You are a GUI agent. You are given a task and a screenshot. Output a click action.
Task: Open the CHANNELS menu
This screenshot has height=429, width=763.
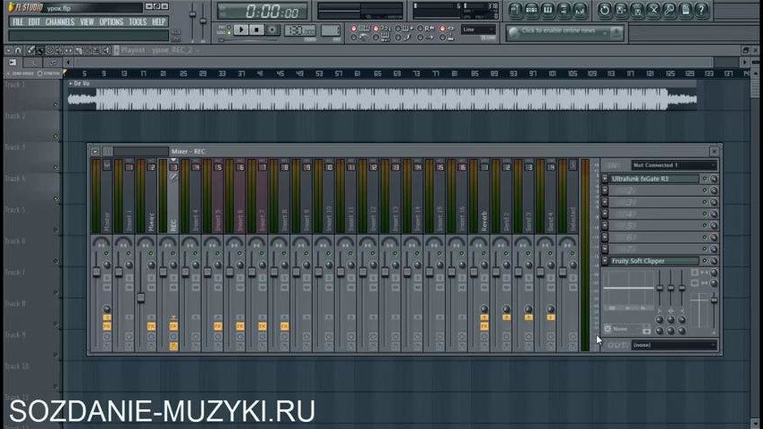pos(60,21)
